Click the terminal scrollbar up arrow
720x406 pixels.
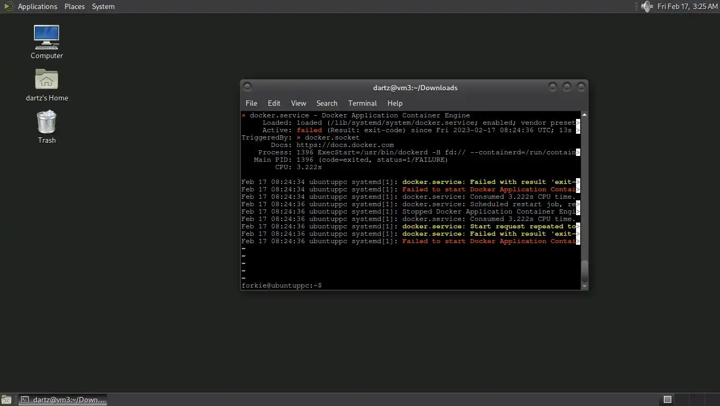pyautogui.click(x=584, y=115)
